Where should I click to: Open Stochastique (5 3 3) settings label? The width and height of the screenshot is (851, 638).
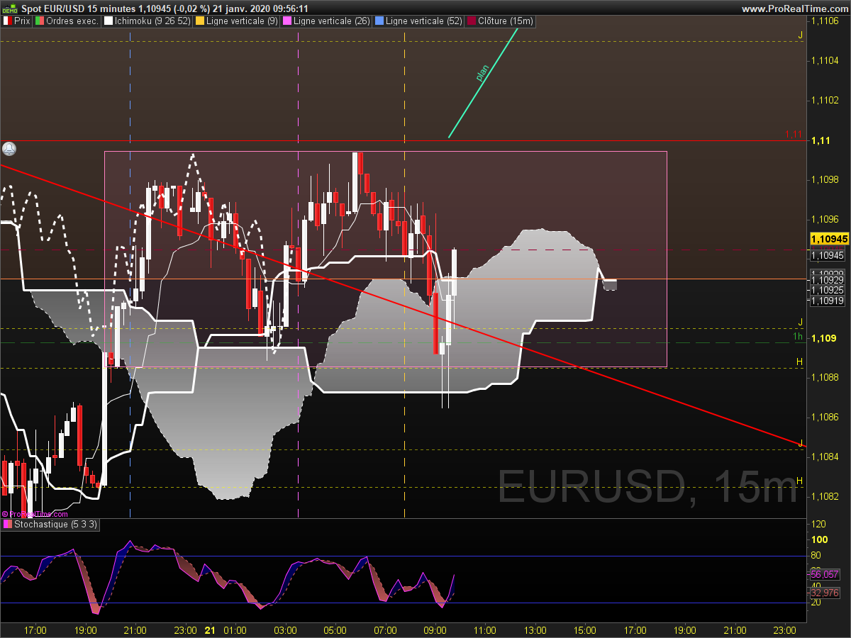[x=50, y=525]
